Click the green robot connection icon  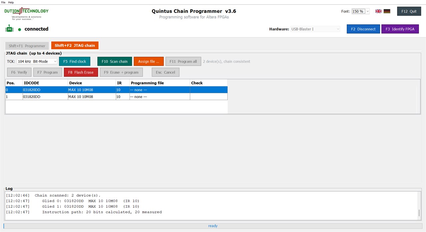[9, 29]
